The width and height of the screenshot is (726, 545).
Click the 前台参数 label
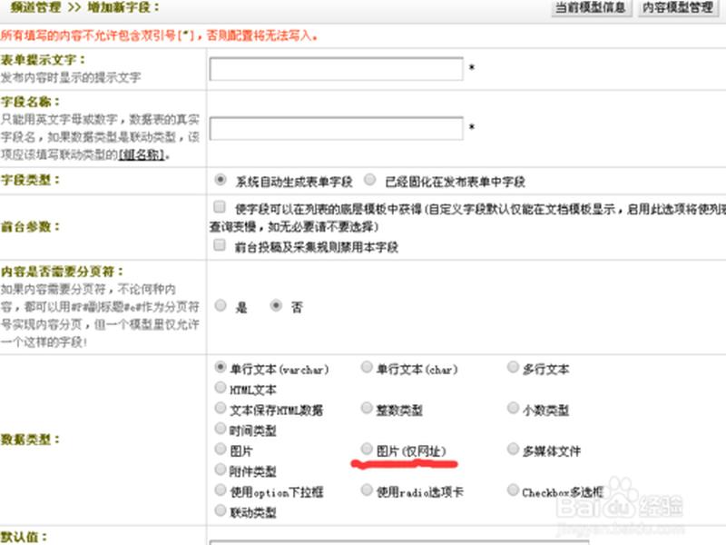click(x=30, y=226)
